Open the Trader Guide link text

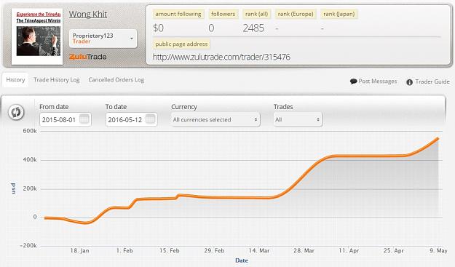click(432, 81)
